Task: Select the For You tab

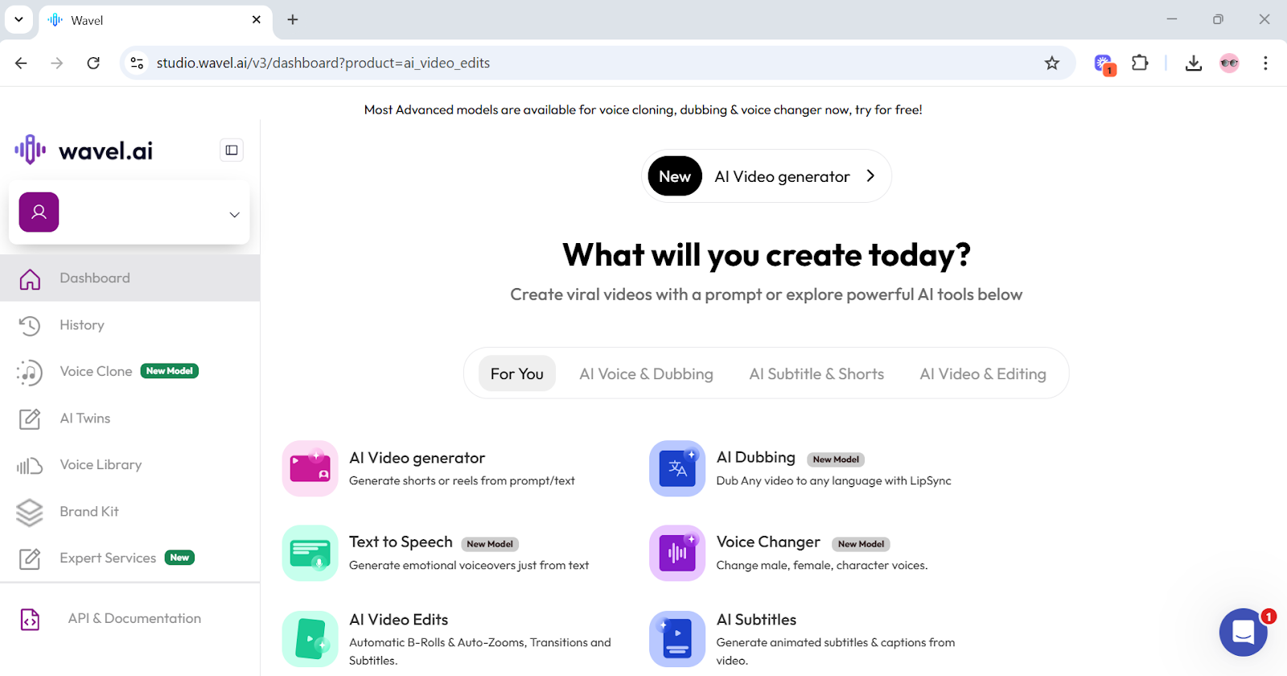Action: coord(517,373)
